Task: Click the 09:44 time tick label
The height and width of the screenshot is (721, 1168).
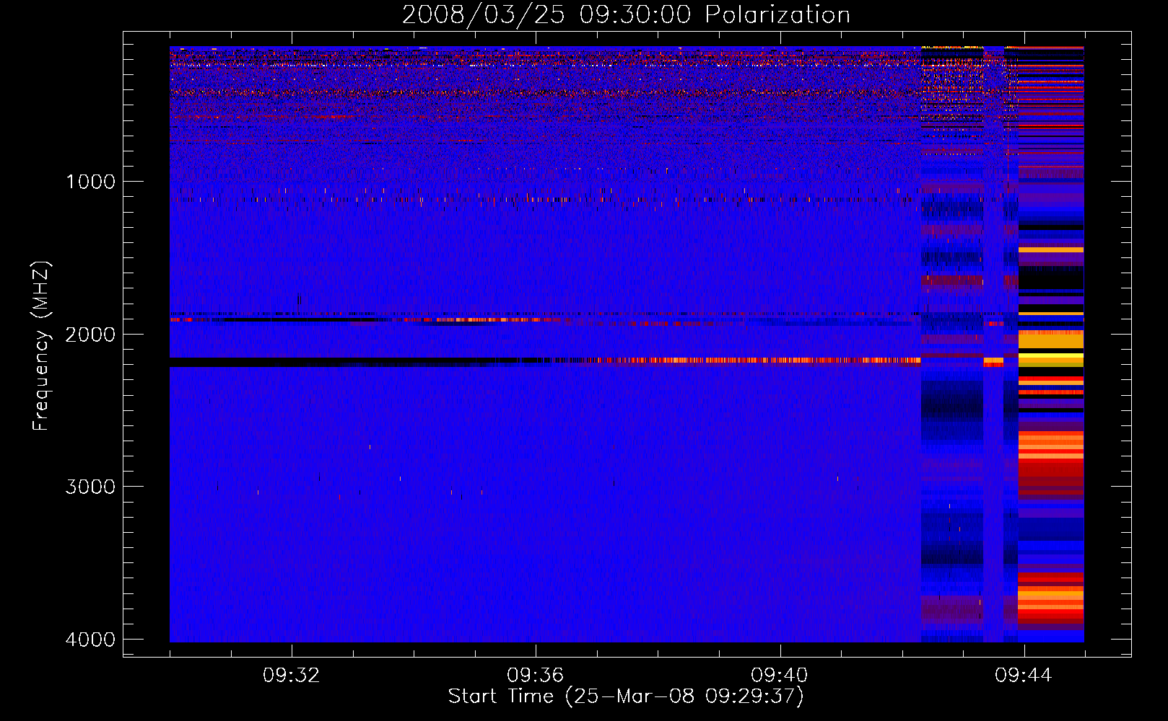Action: [x=1024, y=676]
